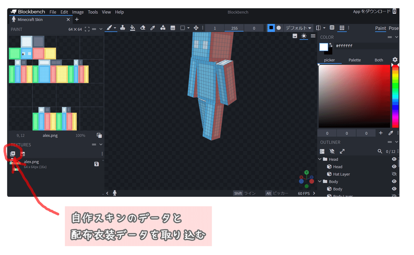This screenshot has width=414, height=255.
Task: Click inside the saturation color picker square
Action: 354,96
